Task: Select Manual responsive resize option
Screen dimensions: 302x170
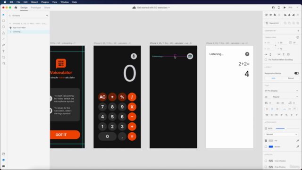Action: point(291,78)
